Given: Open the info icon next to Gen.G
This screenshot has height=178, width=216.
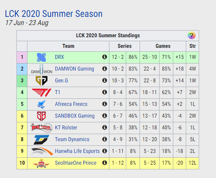Looking at the screenshot, I should 105,80.
